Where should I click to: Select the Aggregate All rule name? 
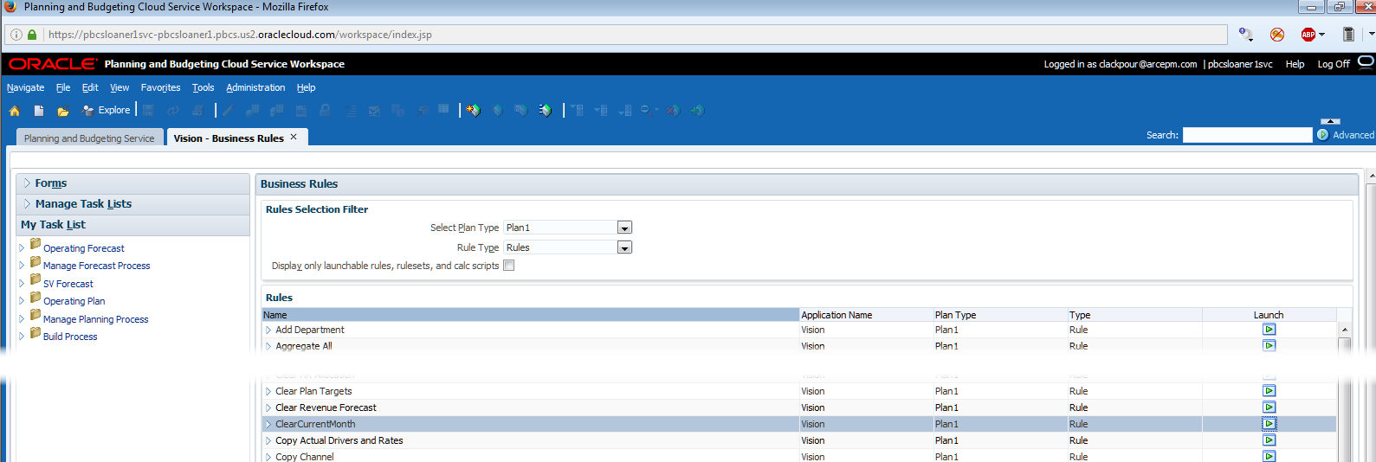click(x=304, y=346)
